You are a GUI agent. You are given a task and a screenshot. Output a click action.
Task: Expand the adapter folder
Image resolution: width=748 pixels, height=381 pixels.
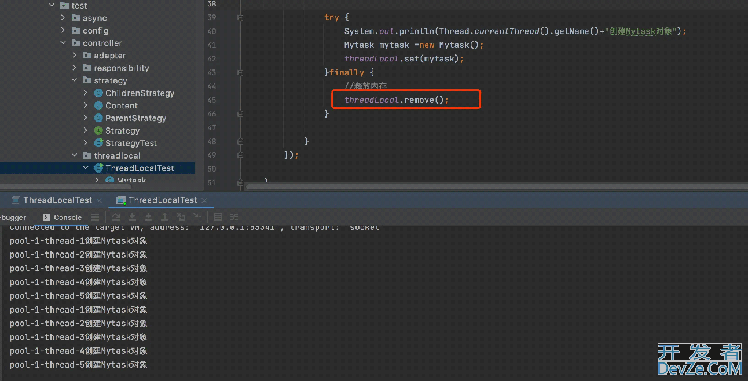74,56
